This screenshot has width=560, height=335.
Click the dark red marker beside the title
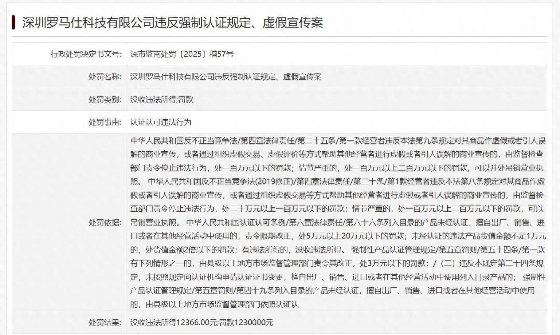pos(13,22)
